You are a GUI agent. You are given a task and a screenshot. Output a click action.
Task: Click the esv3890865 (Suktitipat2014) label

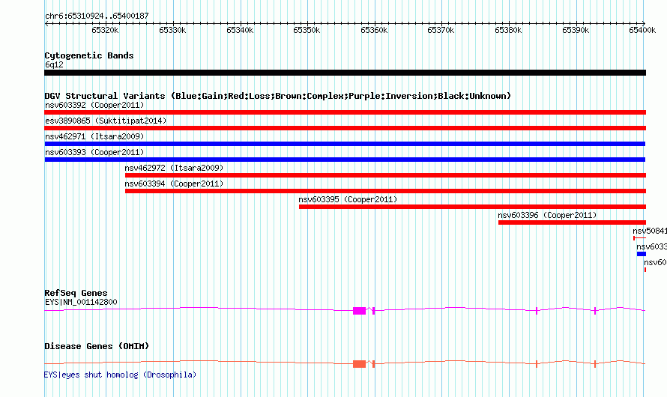[106, 121]
